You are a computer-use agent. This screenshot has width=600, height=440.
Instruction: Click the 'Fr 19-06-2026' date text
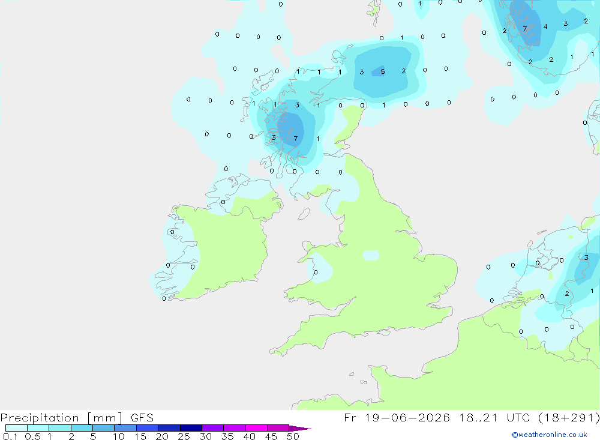pos(397,417)
